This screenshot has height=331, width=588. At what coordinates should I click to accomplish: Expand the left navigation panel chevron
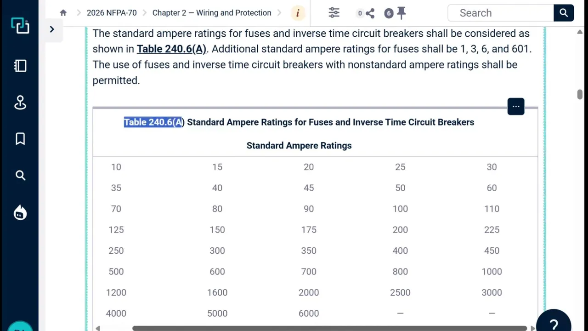[x=52, y=29]
